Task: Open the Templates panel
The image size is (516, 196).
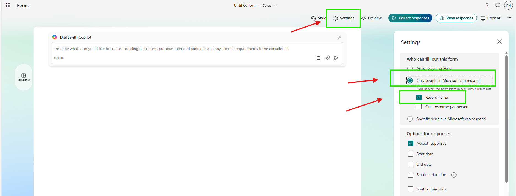Action: click(x=24, y=77)
